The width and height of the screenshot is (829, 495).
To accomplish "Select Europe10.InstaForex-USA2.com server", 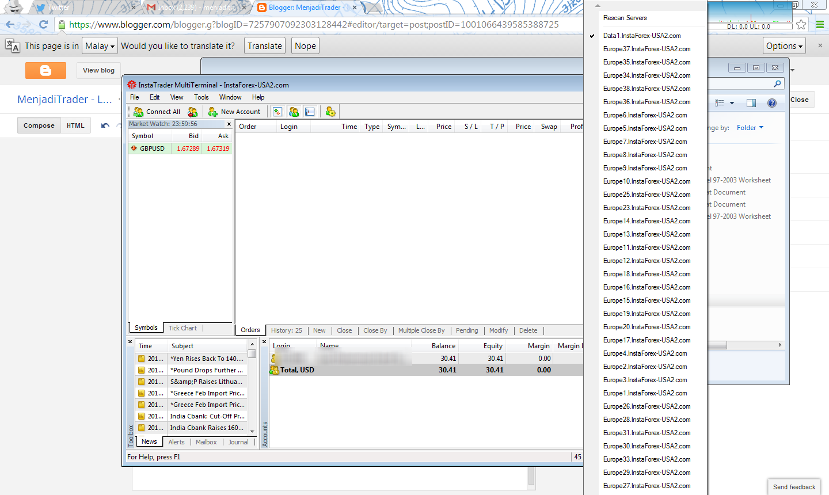I will (x=645, y=181).
